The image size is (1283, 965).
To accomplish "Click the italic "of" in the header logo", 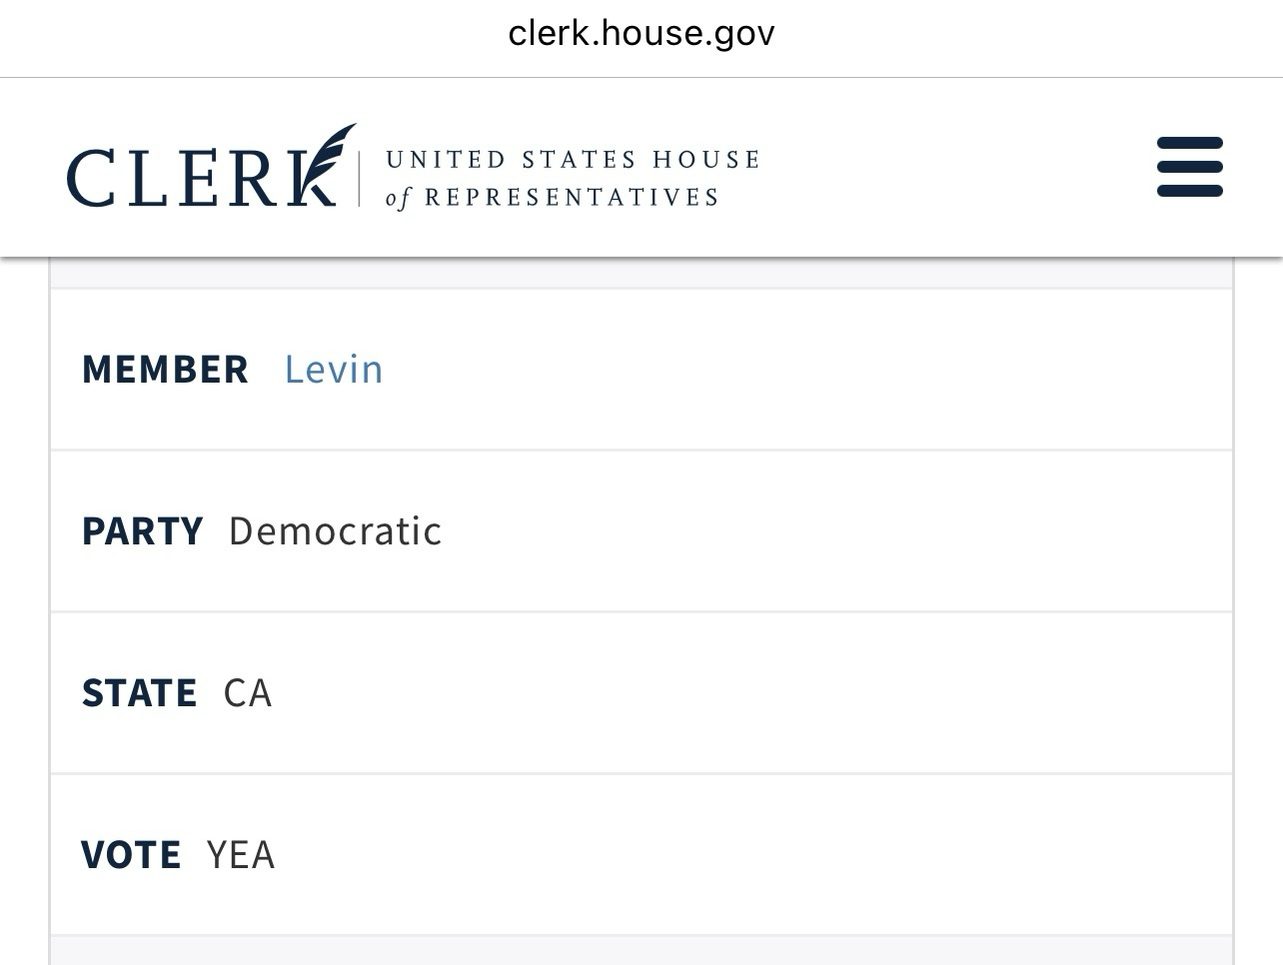I will [398, 198].
